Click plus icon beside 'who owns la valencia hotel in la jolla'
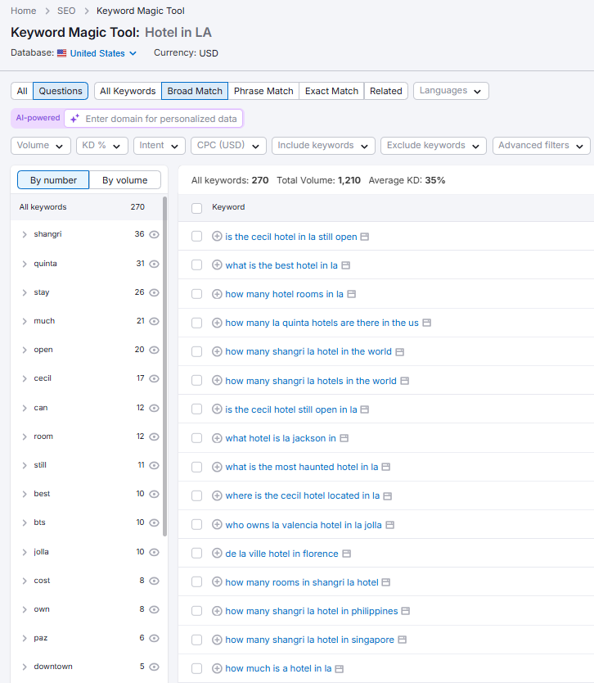The image size is (594, 683). coord(217,524)
